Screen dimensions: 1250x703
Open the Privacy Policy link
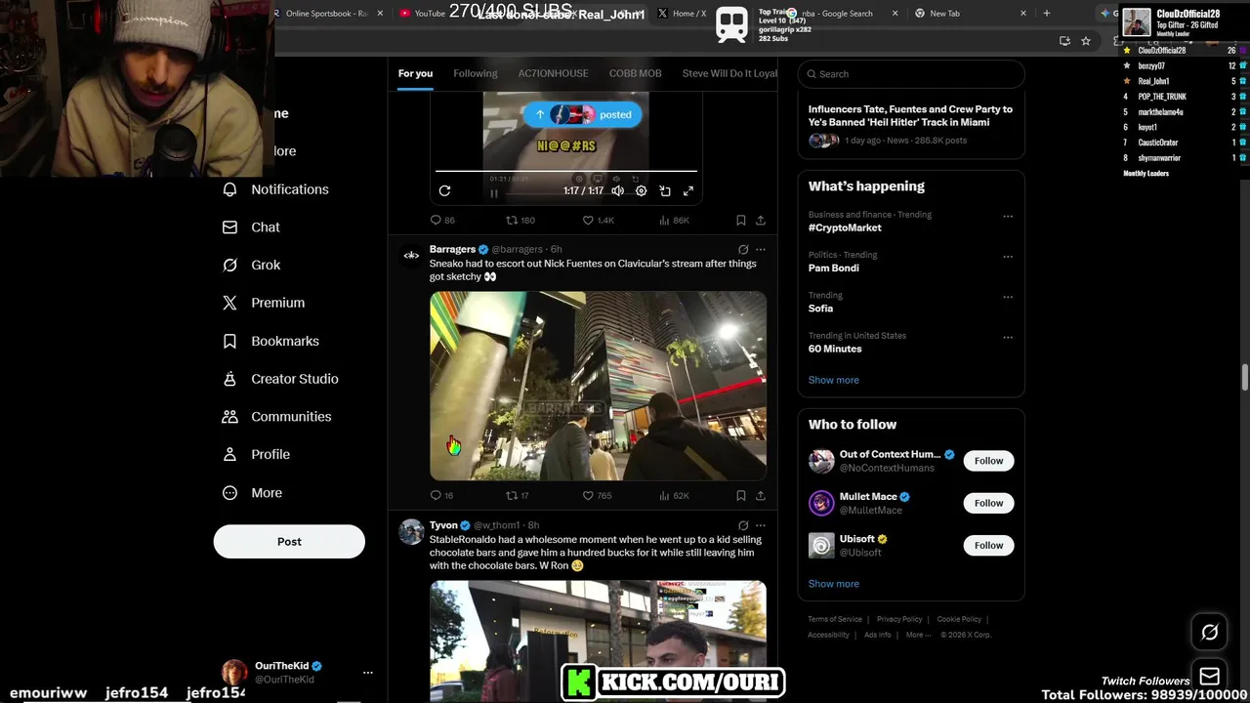click(899, 619)
